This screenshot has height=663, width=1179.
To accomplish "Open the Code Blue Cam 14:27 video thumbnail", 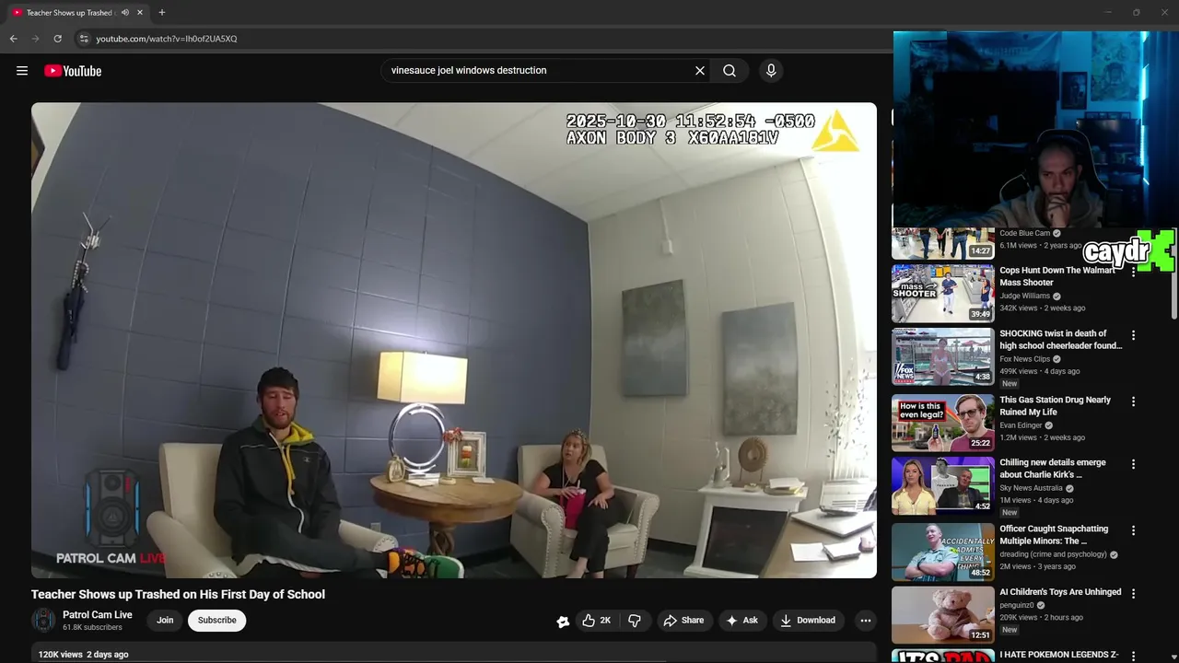I will [942, 244].
